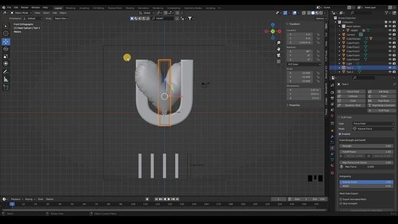
Task: Click the Rigid Body physics button
Action: [381, 101]
